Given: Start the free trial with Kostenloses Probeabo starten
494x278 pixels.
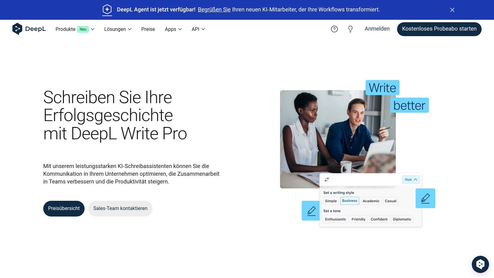Looking at the screenshot, I should point(439,29).
